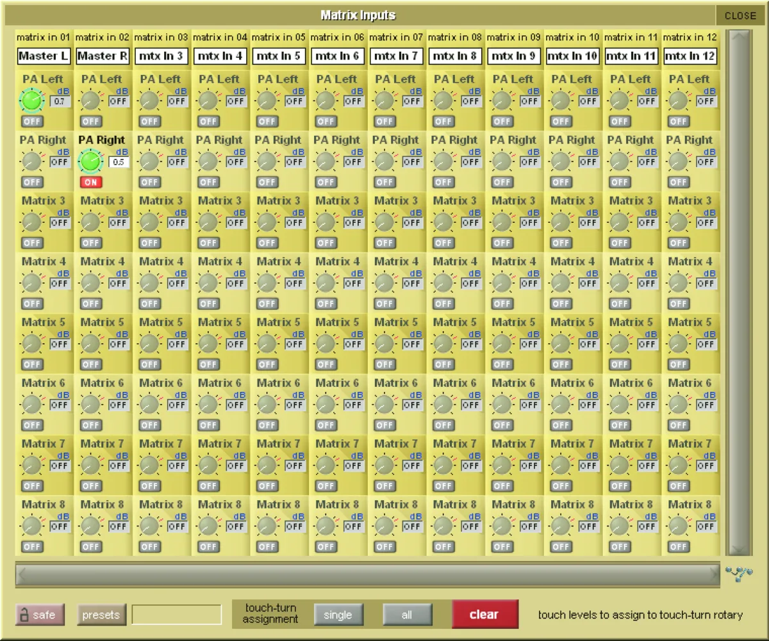Touch Matrix 8 level knob for Master L
The width and height of the screenshot is (769, 641).
[31, 525]
